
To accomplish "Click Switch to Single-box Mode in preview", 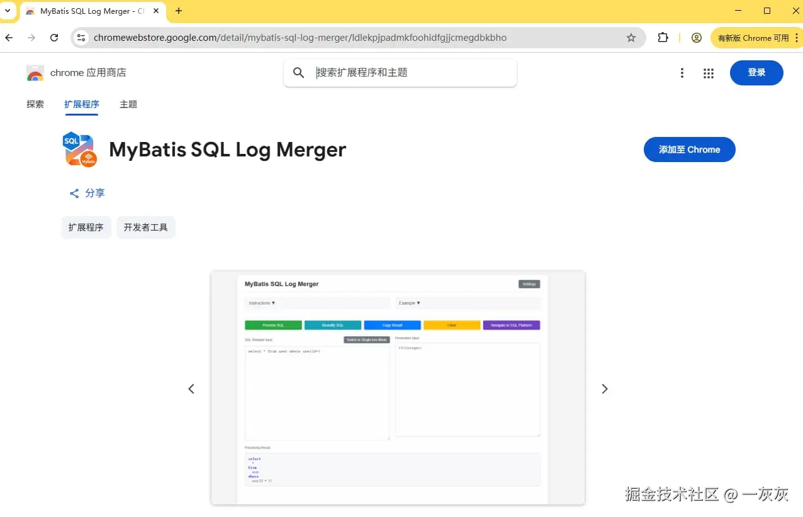I will click(x=367, y=340).
